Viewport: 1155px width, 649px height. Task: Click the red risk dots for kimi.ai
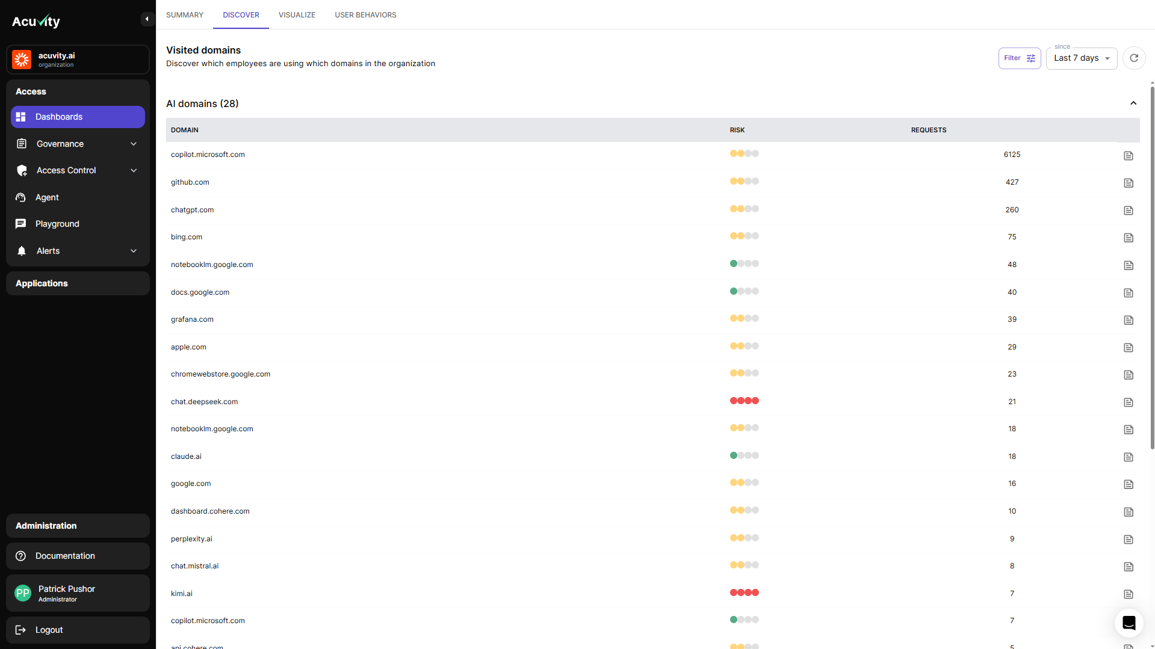coord(745,592)
